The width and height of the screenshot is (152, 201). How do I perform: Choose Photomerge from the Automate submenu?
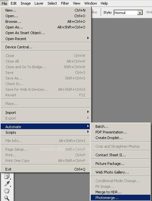click(121, 198)
